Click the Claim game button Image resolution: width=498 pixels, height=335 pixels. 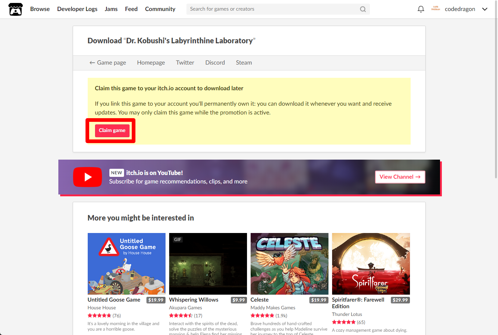click(112, 131)
